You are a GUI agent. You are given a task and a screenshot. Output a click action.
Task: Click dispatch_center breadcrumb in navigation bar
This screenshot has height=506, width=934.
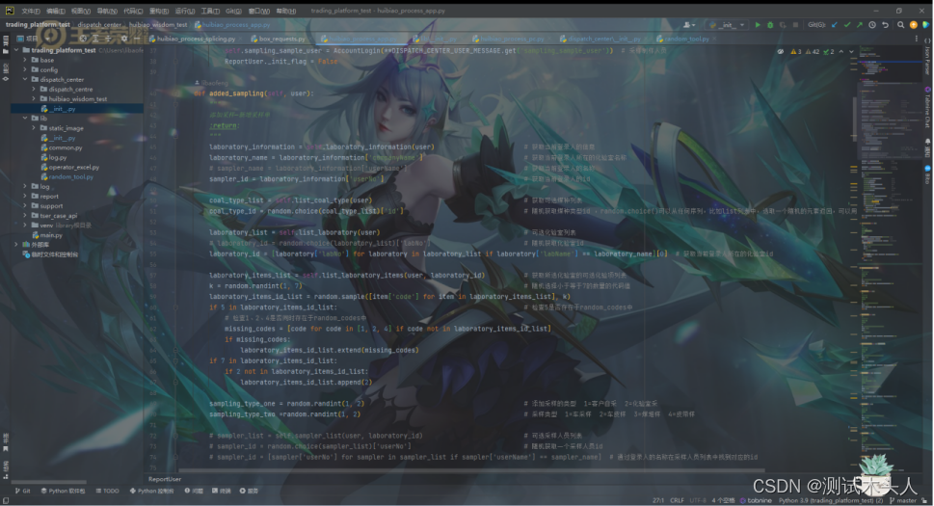99,25
